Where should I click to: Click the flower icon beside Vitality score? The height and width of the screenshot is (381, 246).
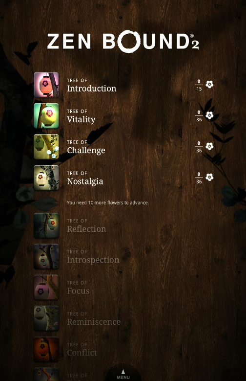point(209,115)
